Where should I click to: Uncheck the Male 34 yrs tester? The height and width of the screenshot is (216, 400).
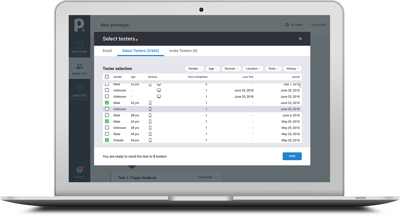pyautogui.click(x=107, y=122)
